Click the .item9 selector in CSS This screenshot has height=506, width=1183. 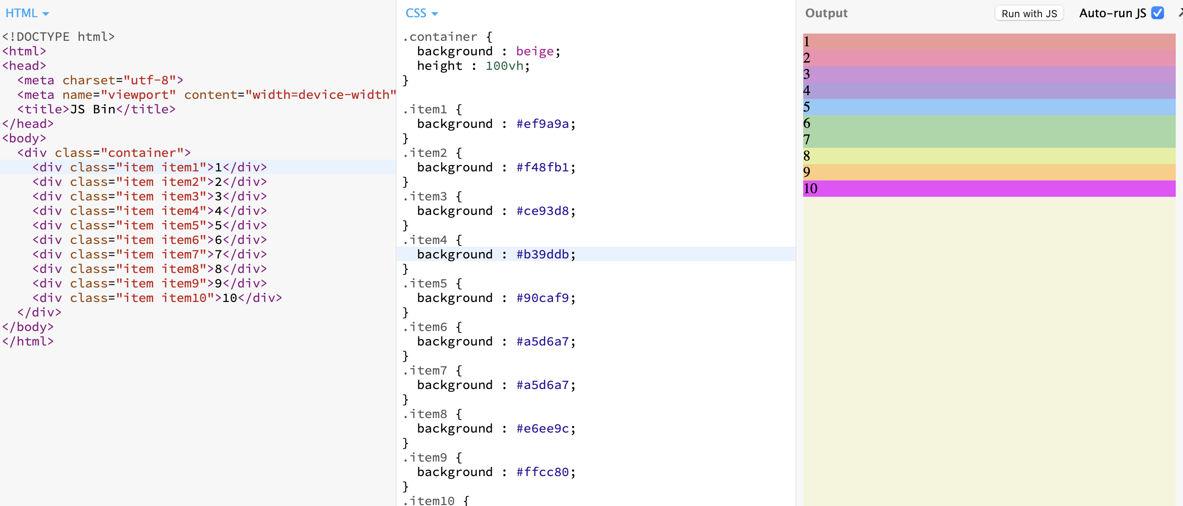pyautogui.click(x=425, y=457)
